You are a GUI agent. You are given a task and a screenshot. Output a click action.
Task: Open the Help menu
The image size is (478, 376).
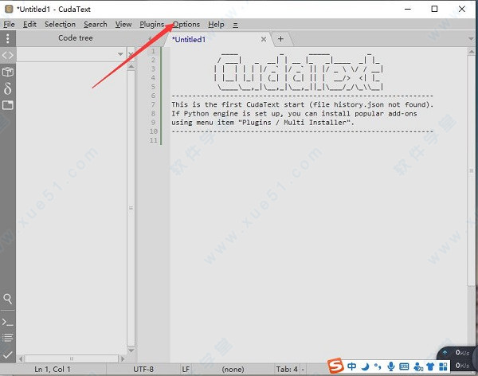tap(216, 25)
